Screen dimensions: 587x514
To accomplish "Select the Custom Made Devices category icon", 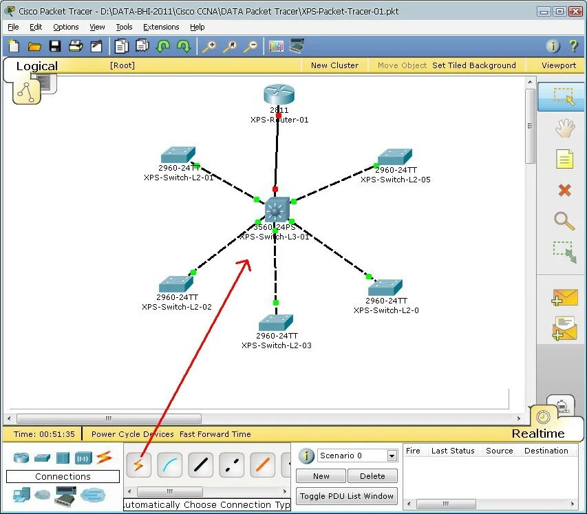I will tap(65, 496).
